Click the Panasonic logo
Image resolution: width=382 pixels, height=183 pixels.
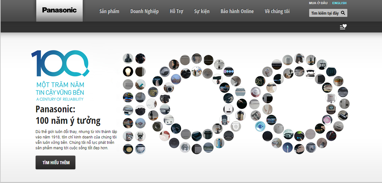pos(59,10)
